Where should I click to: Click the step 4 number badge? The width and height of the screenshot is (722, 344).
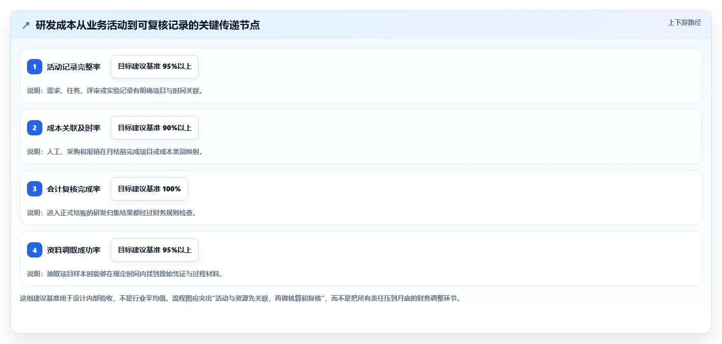tap(35, 250)
